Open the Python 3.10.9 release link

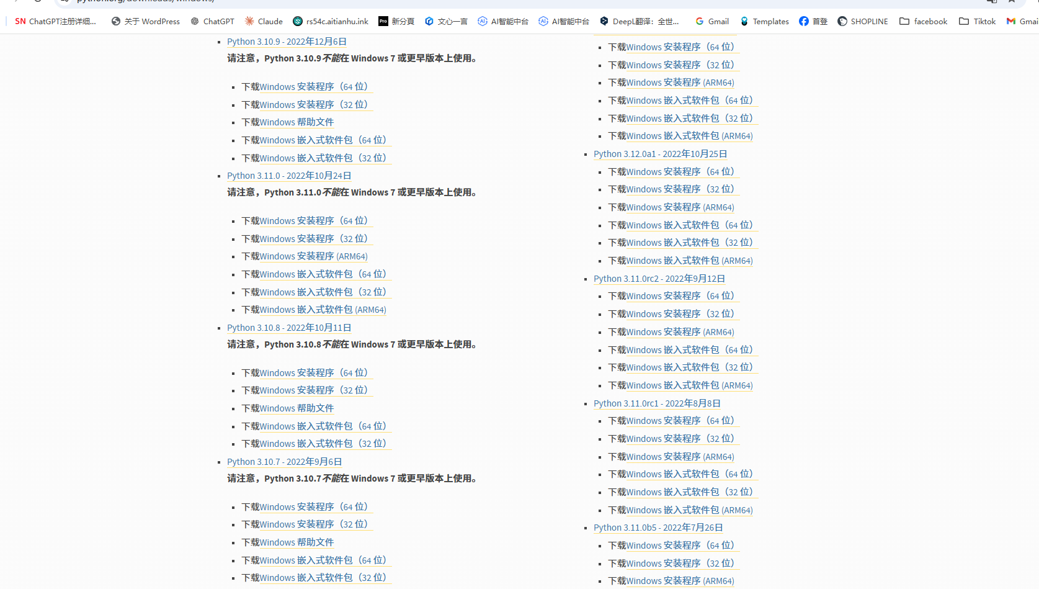pyautogui.click(x=287, y=42)
